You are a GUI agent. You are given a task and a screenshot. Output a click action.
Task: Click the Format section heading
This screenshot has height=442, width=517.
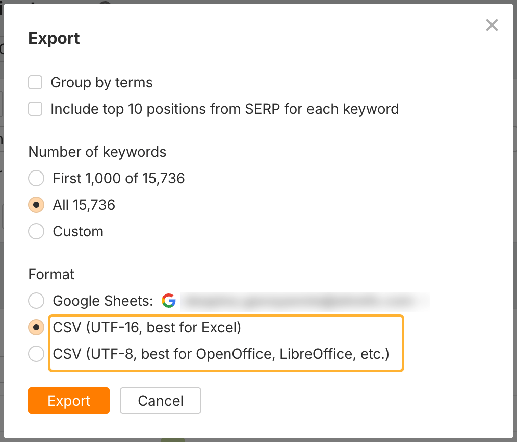click(51, 274)
